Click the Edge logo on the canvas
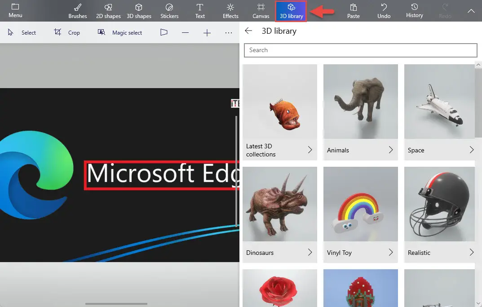This screenshot has height=307, width=482. (x=36, y=175)
